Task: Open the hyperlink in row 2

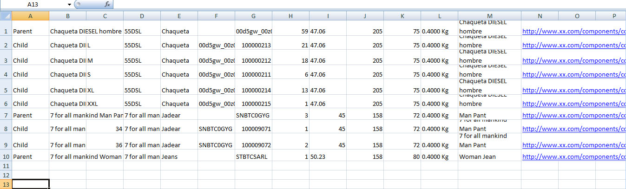Action: click(x=574, y=46)
